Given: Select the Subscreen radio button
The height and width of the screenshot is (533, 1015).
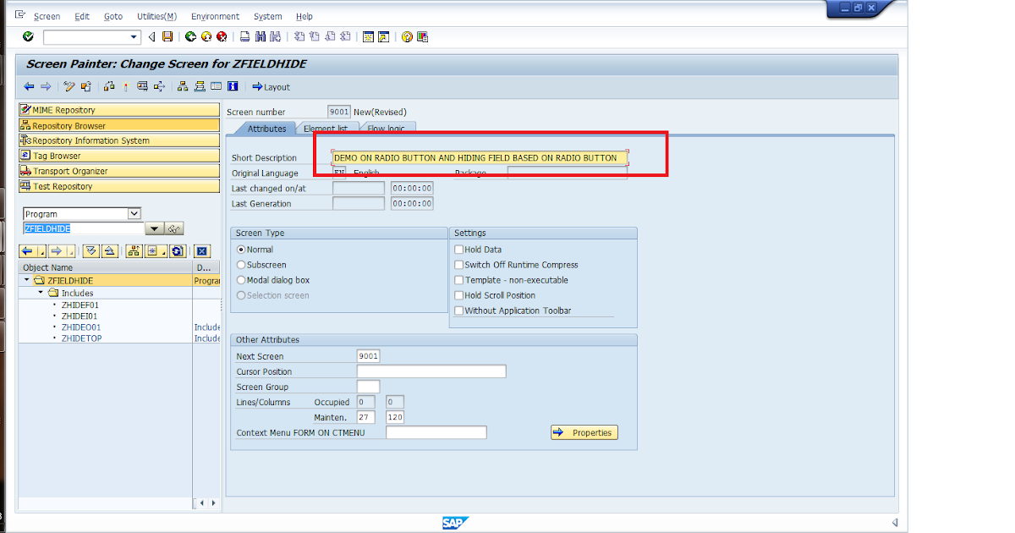Looking at the screenshot, I should (x=241, y=263).
